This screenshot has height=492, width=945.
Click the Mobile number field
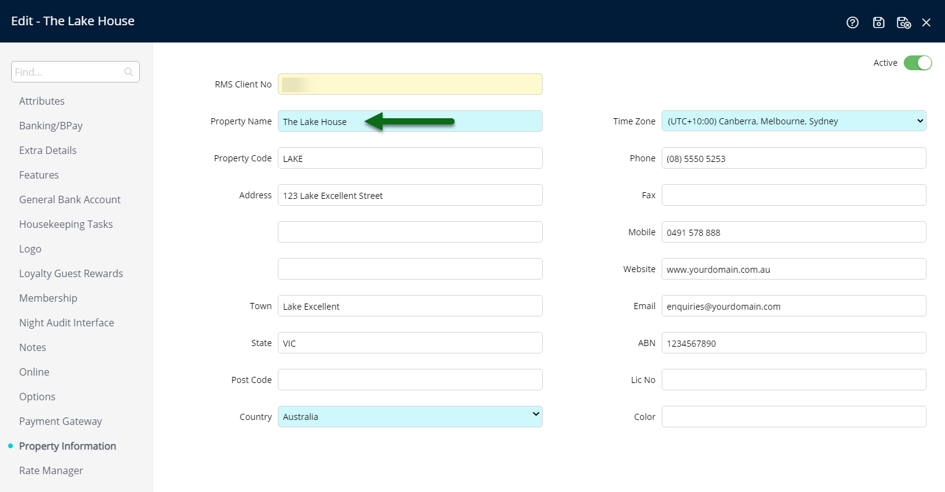pos(794,232)
